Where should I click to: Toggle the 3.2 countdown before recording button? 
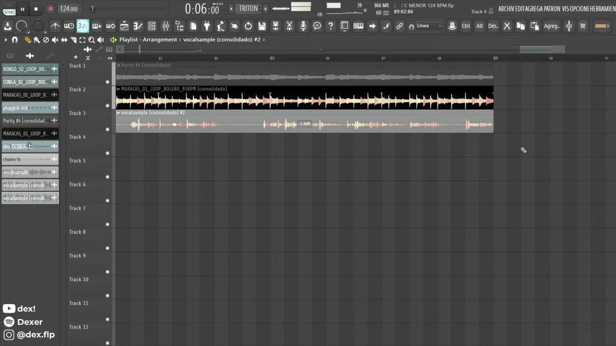pyautogui.click(x=83, y=26)
